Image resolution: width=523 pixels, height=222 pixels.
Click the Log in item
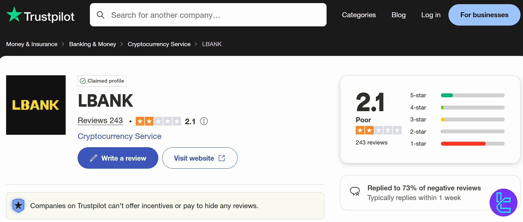pyautogui.click(x=431, y=15)
